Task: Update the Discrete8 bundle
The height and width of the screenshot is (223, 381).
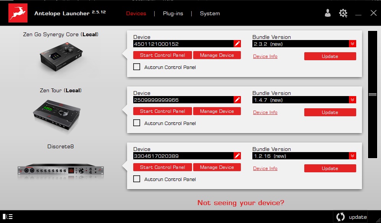Action: click(x=330, y=168)
